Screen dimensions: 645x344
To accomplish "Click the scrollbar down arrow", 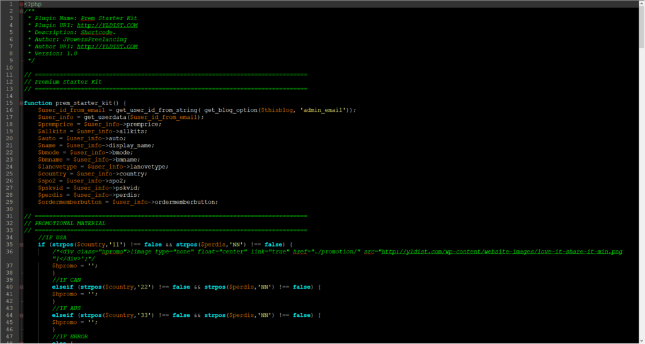I will pos(640,340).
